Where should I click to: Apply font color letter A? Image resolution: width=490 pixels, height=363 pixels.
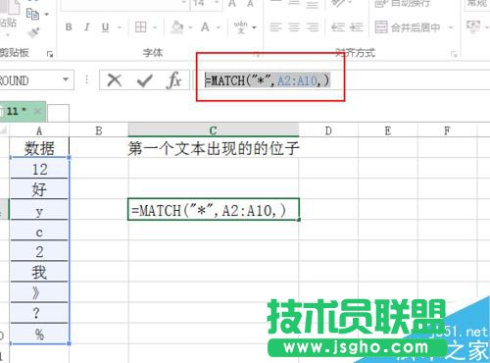pyautogui.click(x=205, y=27)
